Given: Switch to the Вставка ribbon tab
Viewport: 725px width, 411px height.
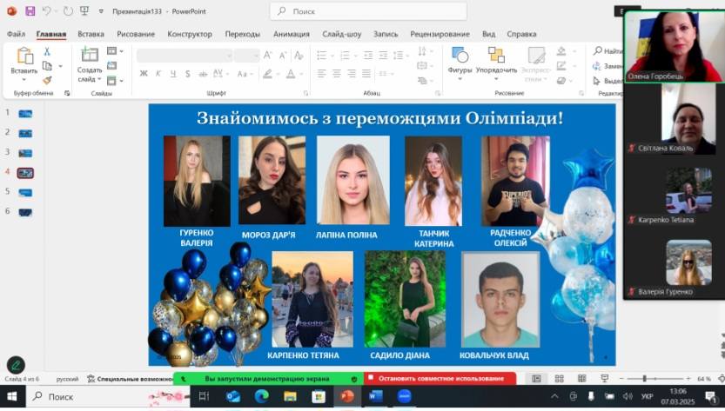Looking at the screenshot, I should (91, 34).
